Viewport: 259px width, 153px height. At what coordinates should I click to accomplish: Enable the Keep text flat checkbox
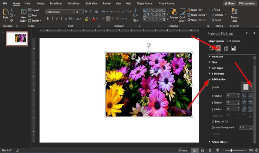tap(213, 121)
